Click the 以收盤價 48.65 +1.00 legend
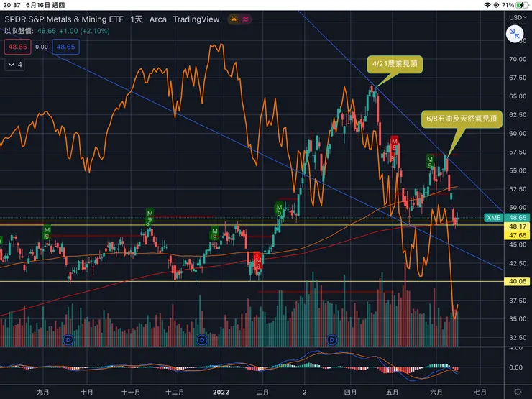The image size is (532, 399). 57,31
